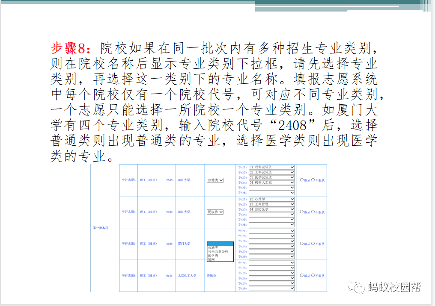Screen dimensions: 435x306
Task: Open dropdown showing 14:预防医学
Action: click(x=272, y=209)
